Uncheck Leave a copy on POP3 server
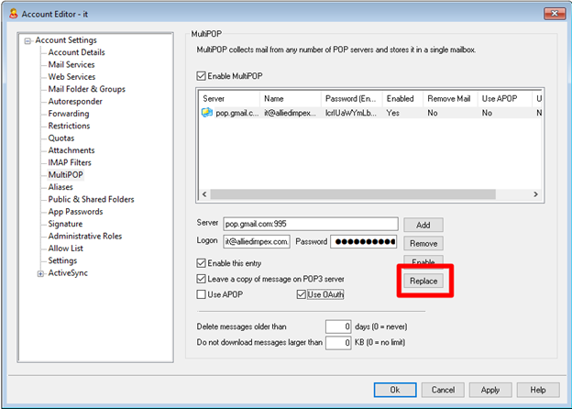 point(203,278)
